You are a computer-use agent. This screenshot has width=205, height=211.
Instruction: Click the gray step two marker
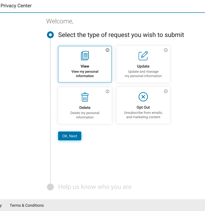(x=50, y=187)
